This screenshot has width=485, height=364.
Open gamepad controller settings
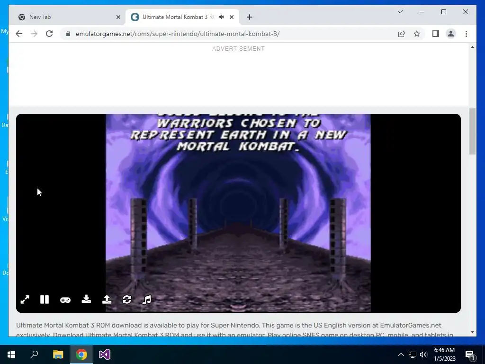point(65,300)
